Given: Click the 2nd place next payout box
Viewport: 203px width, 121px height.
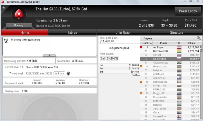Looking at the screenshot, I should [109, 58].
